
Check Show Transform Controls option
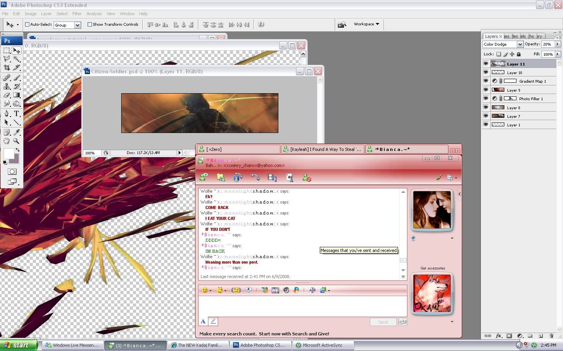pyautogui.click(x=90, y=24)
